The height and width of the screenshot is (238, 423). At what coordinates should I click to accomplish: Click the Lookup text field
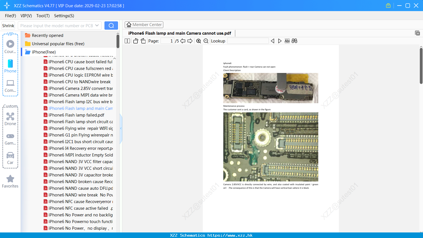248,41
